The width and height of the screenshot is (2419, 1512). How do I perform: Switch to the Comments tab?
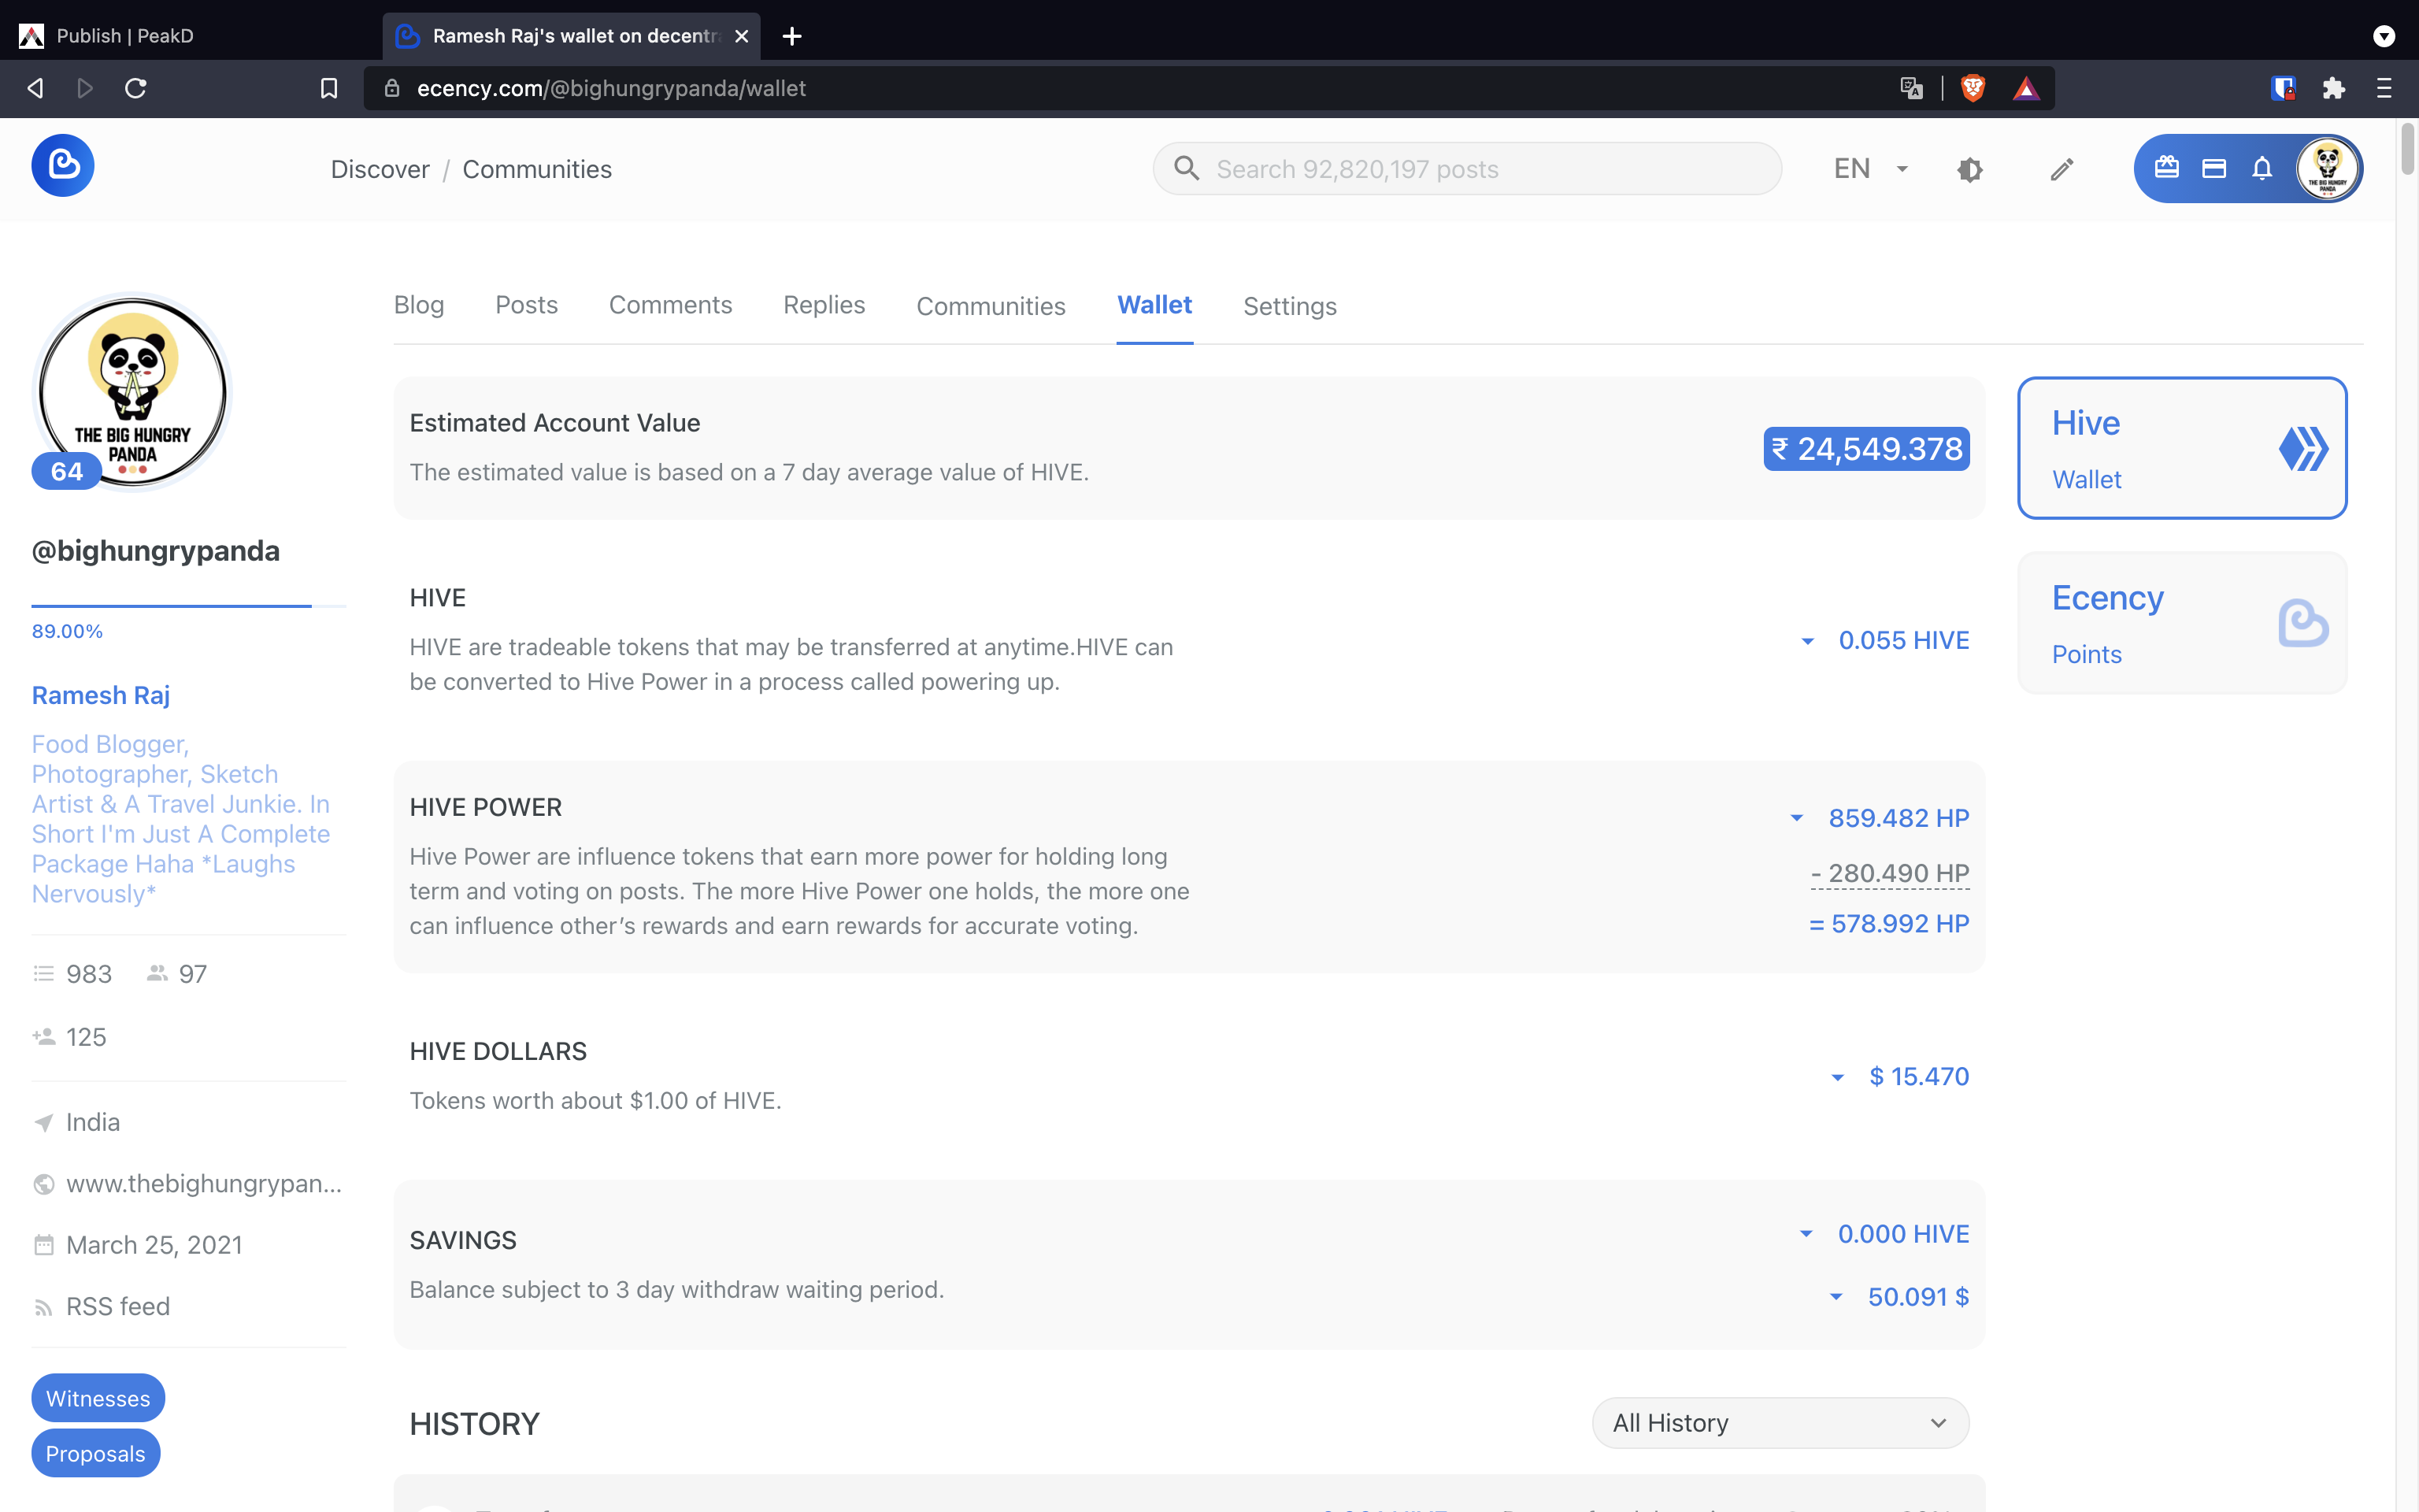pyautogui.click(x=671, y=305)
